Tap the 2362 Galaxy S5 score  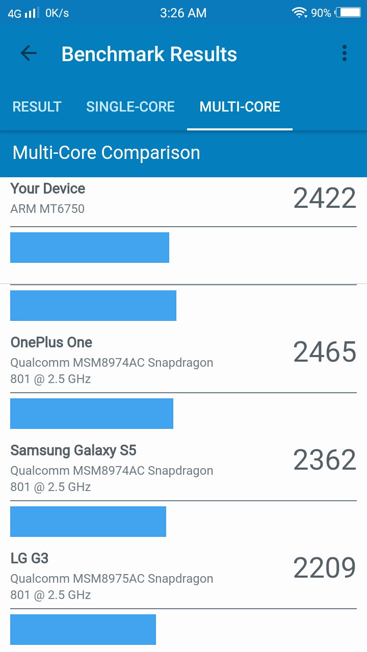[x=325, y=460]
